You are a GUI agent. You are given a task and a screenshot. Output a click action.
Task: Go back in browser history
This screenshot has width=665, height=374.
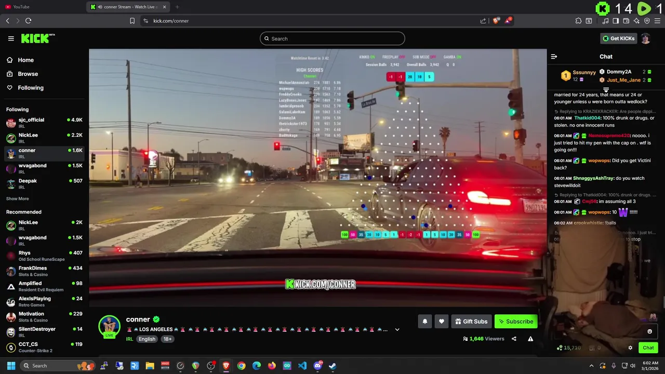(x=7, y=21)
